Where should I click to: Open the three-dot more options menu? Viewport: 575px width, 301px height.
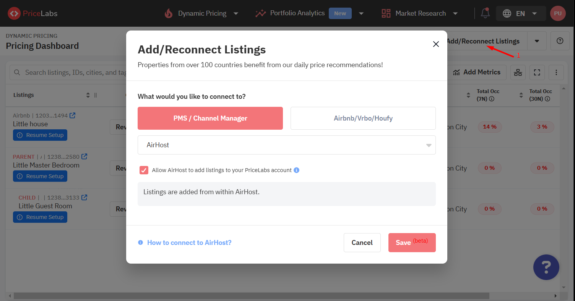point(556,72)
